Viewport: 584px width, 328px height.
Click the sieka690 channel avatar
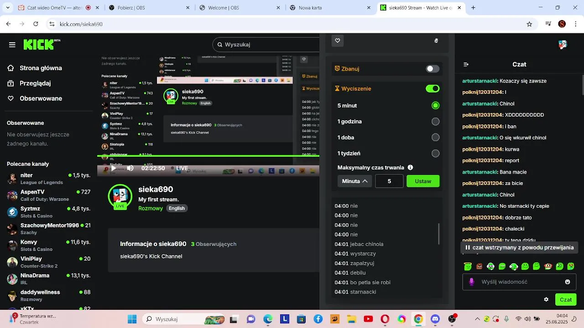click(120, 196)
